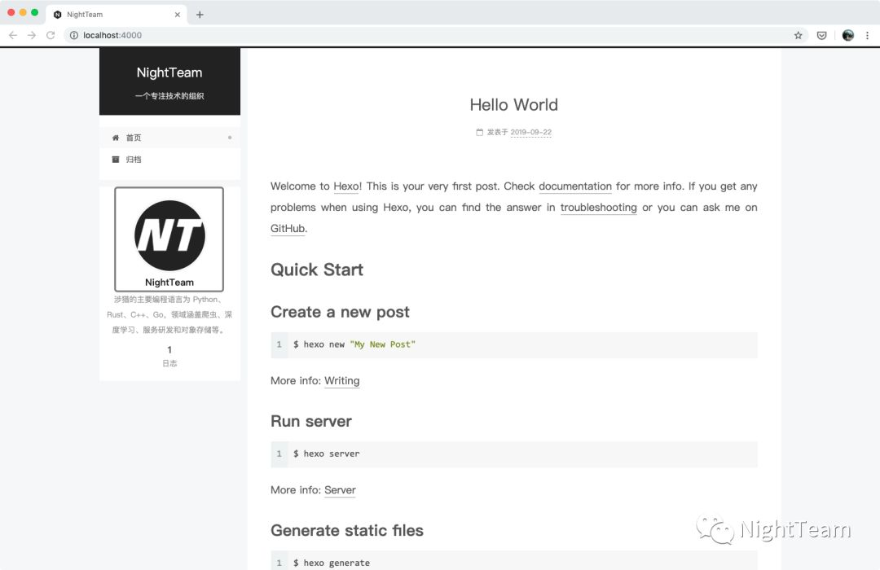Image resolution: width=880 pixels, height=570 pixels.
Task: Click the NightTeam site title header
Action: tap(169, 72)
